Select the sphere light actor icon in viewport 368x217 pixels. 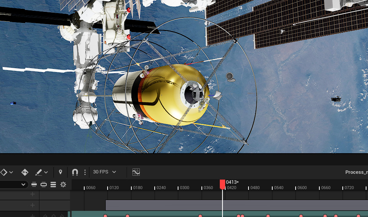[230, 77]
